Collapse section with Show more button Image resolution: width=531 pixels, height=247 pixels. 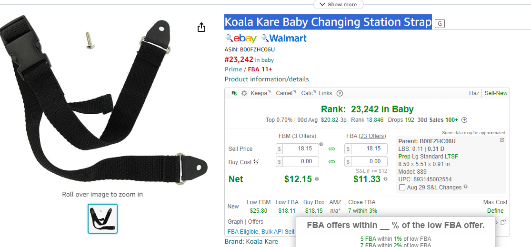pyautogui.click(x=338, y=4)
